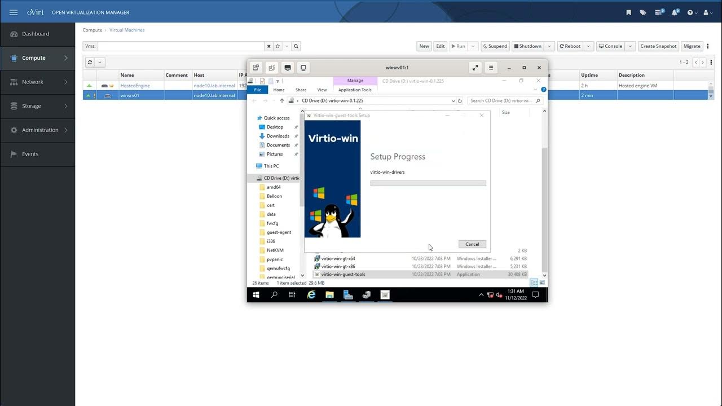Screen dimensions: 722x406
Task: Open the notifications bell in oVirt header
Action: point(675,12)
